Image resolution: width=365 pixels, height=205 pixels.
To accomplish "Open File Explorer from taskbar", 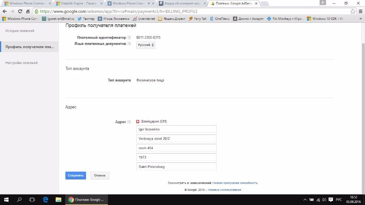I will click(58, 200).
